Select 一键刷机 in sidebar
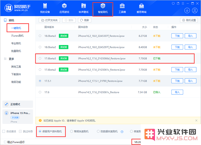This screenshot has width=201, height=145. coord(16,28)
